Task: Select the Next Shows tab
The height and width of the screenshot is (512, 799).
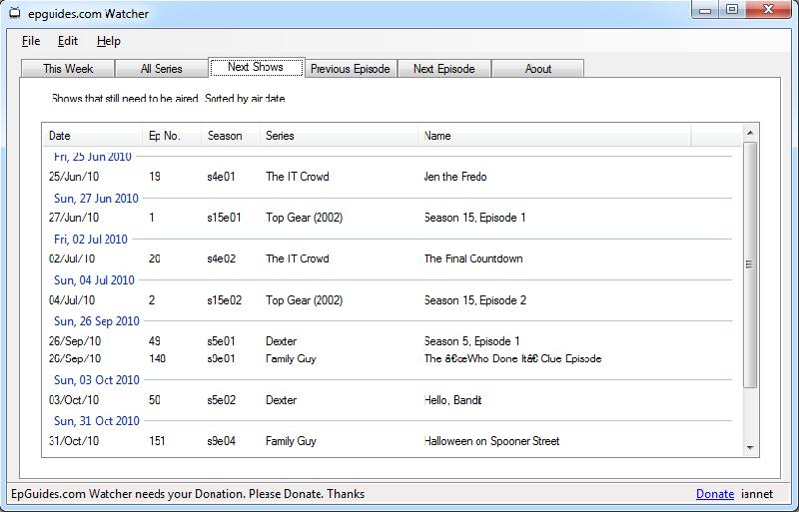Action: (x=257, y=67)
